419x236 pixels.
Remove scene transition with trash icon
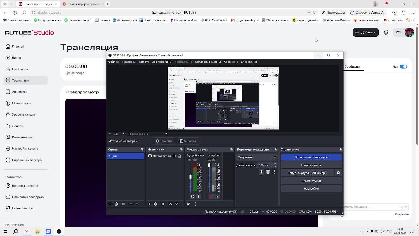tap(268, 172)
